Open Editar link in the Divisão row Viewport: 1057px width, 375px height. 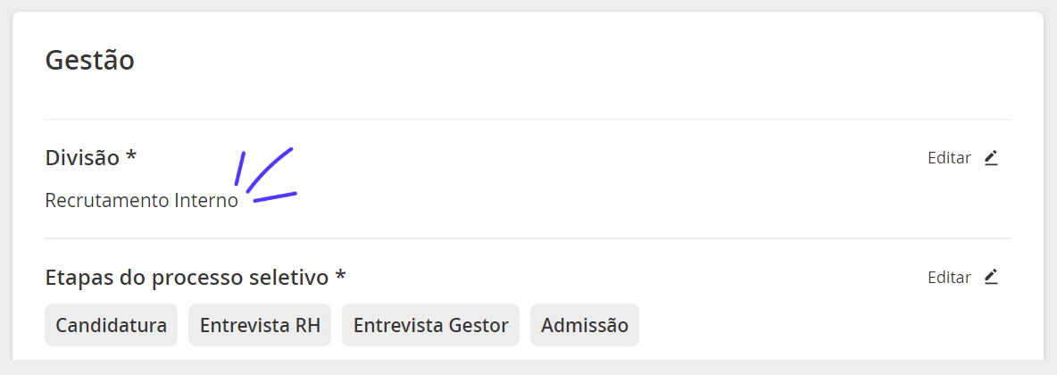click(949, 158)
